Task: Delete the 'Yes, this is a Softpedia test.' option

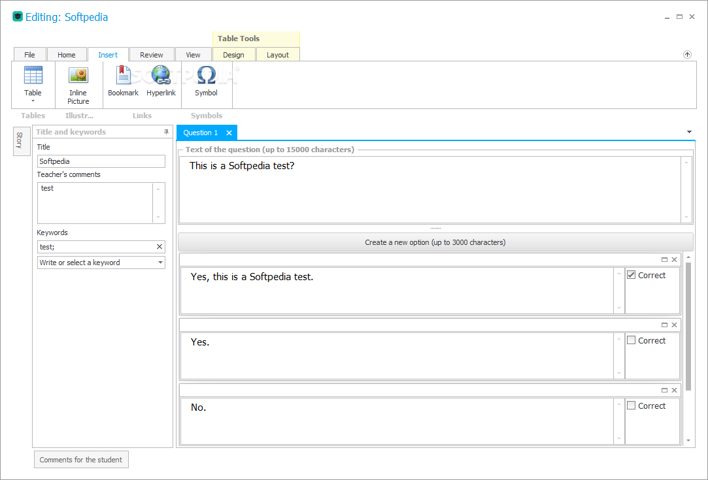Action: tap(674, 259)
